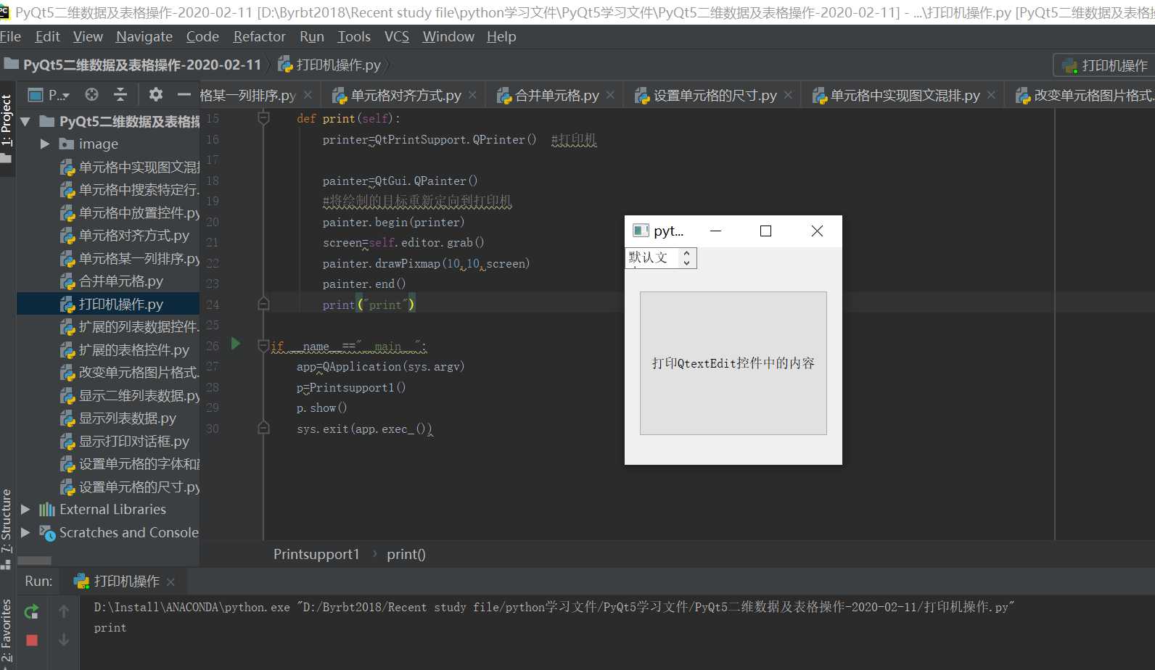Viewport: 1155px width, 670px height.
Task: Open the Navigate menu
Action: tap(144, 36)
